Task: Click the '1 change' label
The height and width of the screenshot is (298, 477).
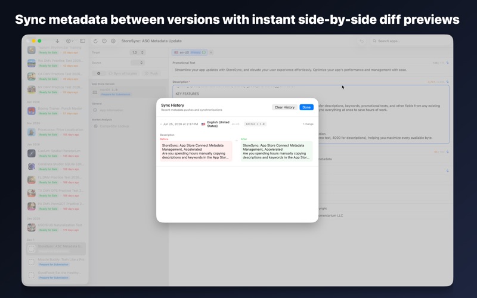Action: coord(308,124)
